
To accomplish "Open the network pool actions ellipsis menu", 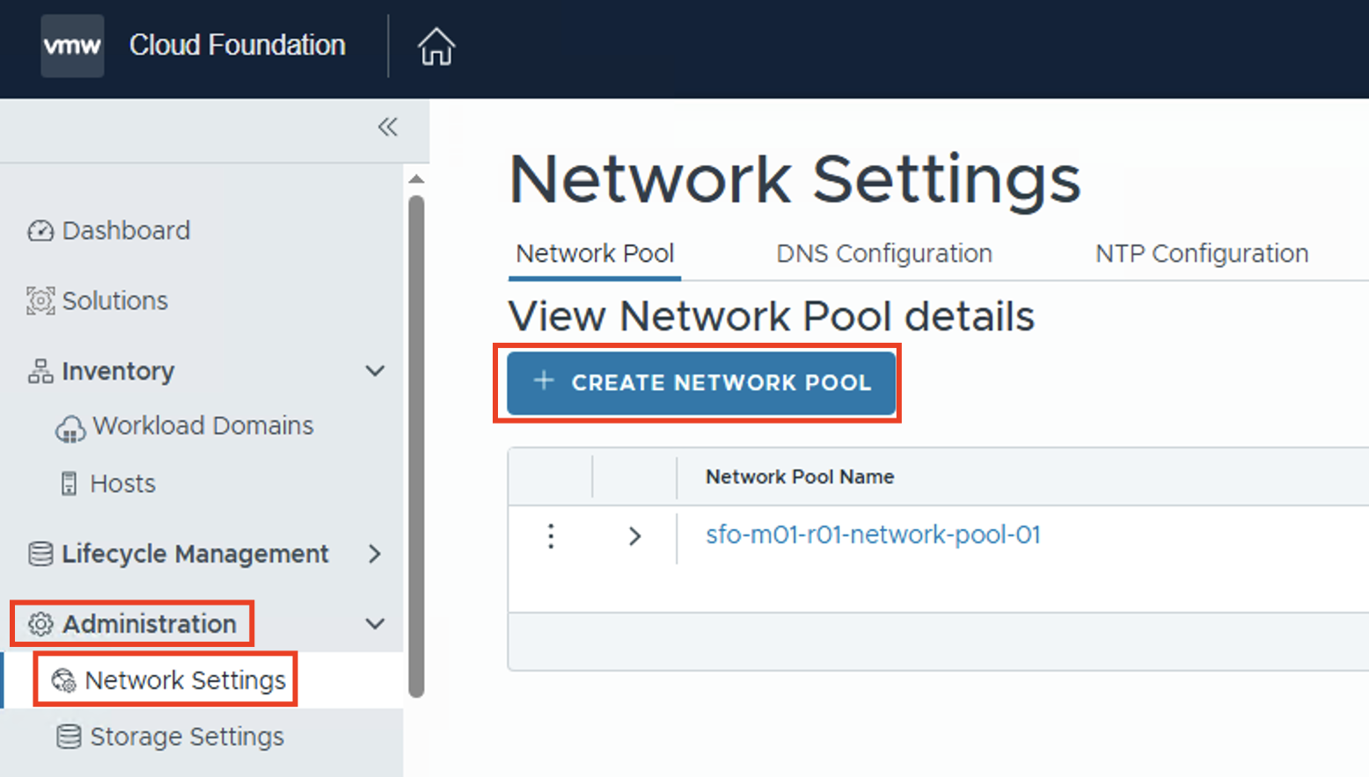I will (x=550, y=536).
